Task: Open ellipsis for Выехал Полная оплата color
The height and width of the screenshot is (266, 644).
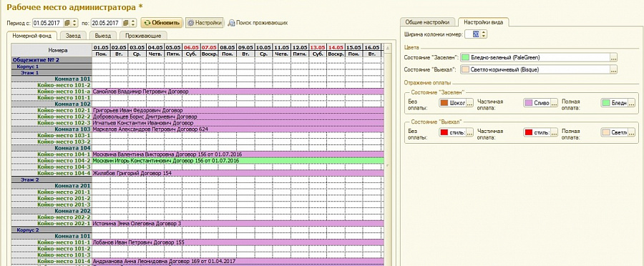Action: (632, 132)
